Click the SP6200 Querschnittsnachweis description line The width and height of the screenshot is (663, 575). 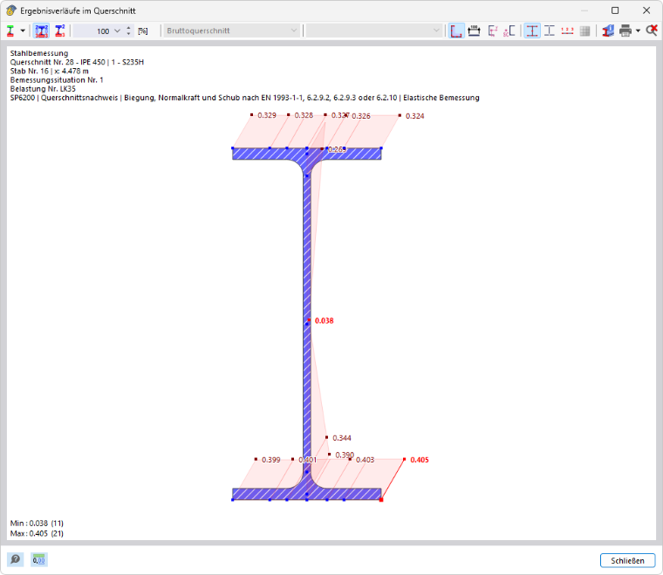(x=244, y=98)
